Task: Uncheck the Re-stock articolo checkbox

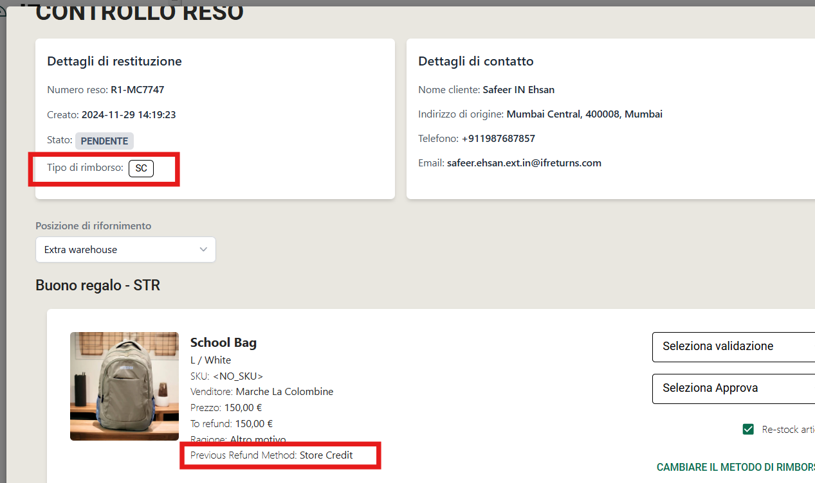Action: tap(748, 428)
